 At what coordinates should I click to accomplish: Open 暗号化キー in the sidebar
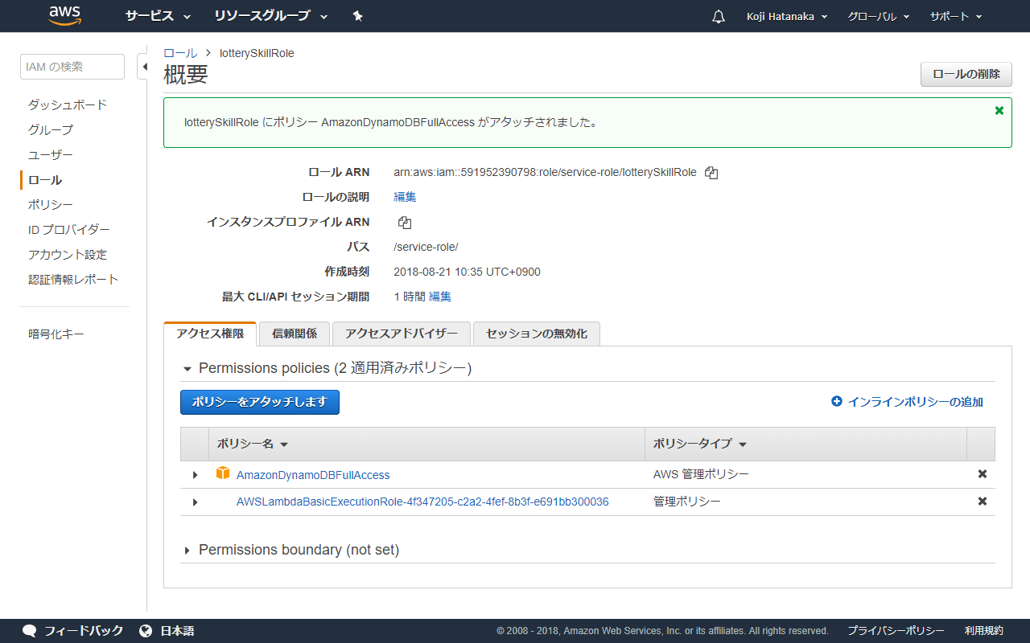pyautogui.click(x=56, y=334)
